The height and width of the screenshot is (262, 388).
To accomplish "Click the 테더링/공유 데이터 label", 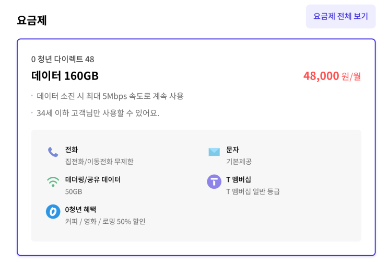I will click(93, 179).
